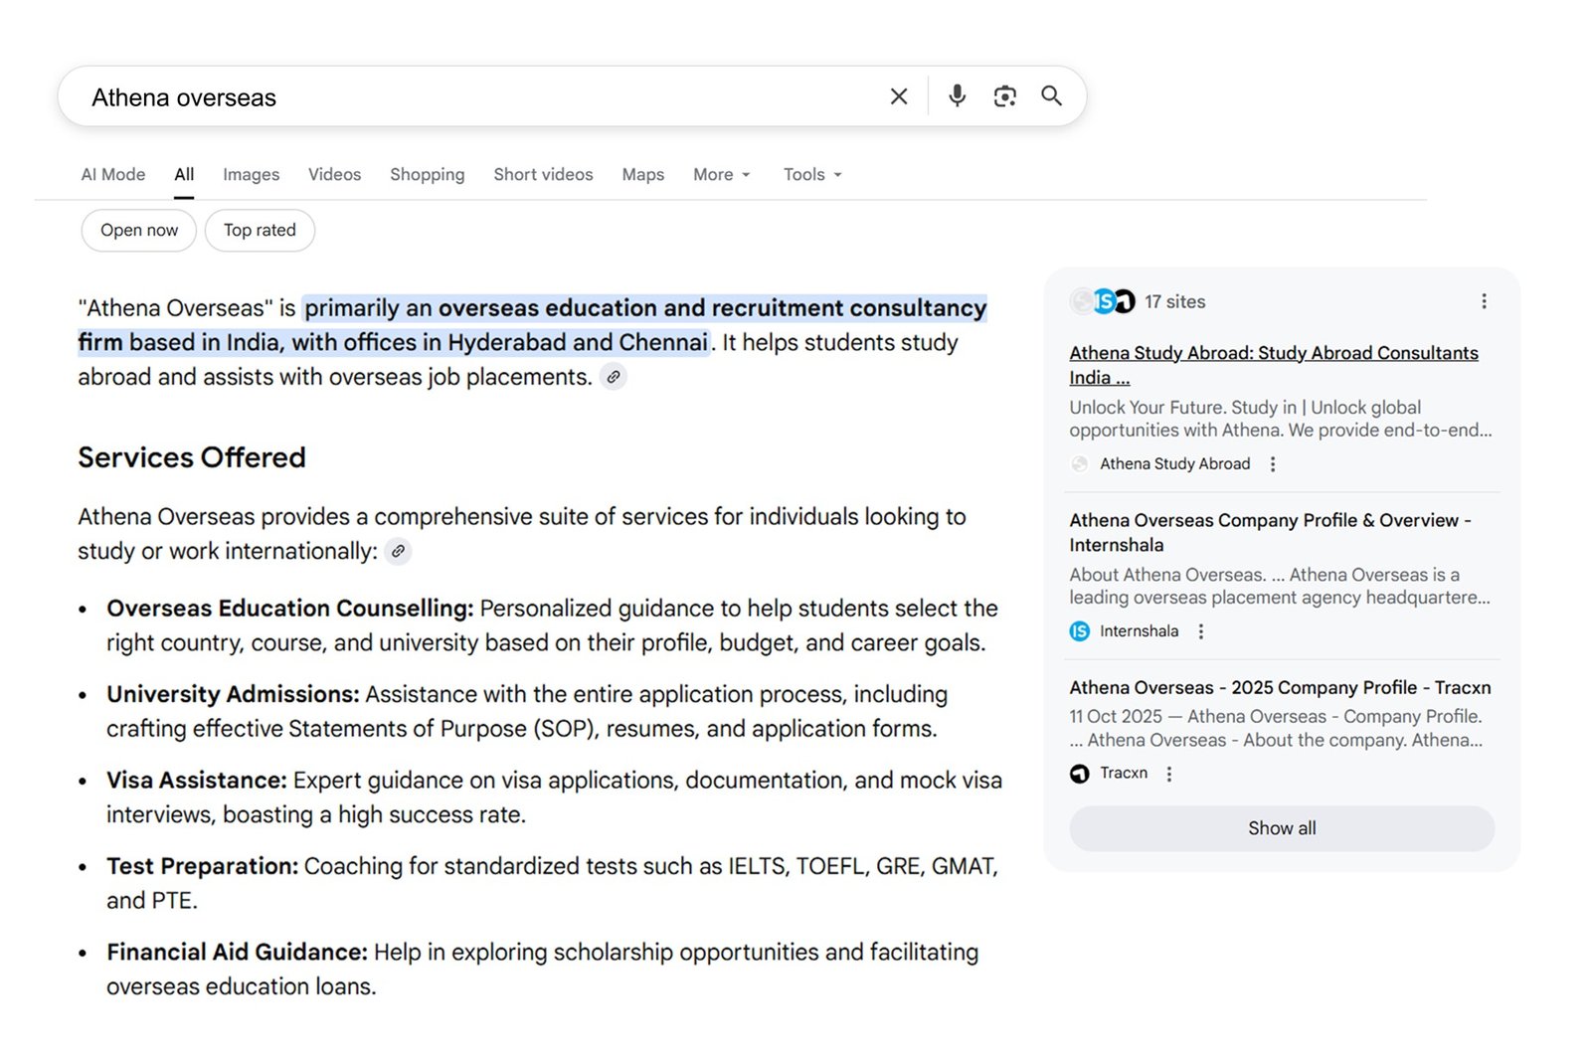
Task: Click the Show all button in the sources panel
Action: tap(1281, 827)
